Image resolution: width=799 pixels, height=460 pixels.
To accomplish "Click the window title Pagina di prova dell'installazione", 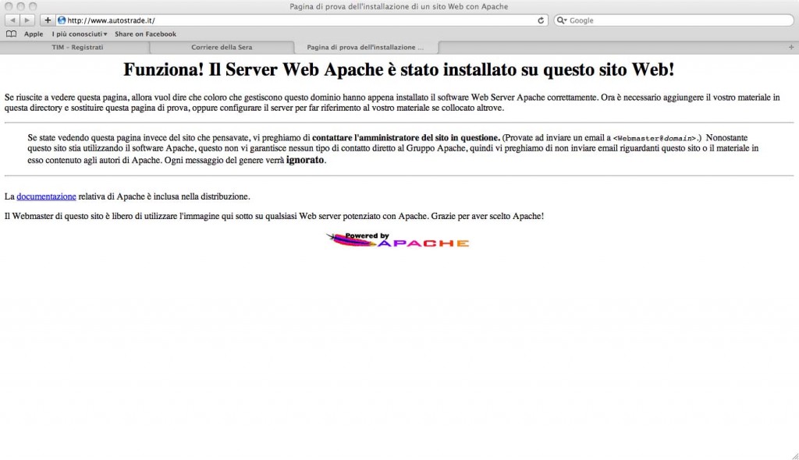I will [399, 6].
